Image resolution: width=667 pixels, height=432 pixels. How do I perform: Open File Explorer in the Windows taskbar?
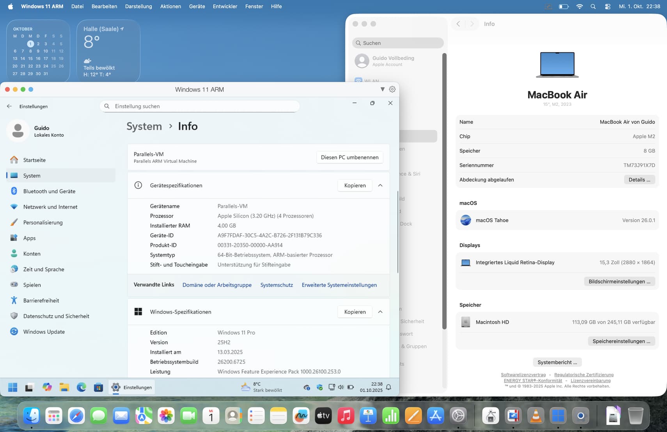pyautogui.click(x=64, y=387)
